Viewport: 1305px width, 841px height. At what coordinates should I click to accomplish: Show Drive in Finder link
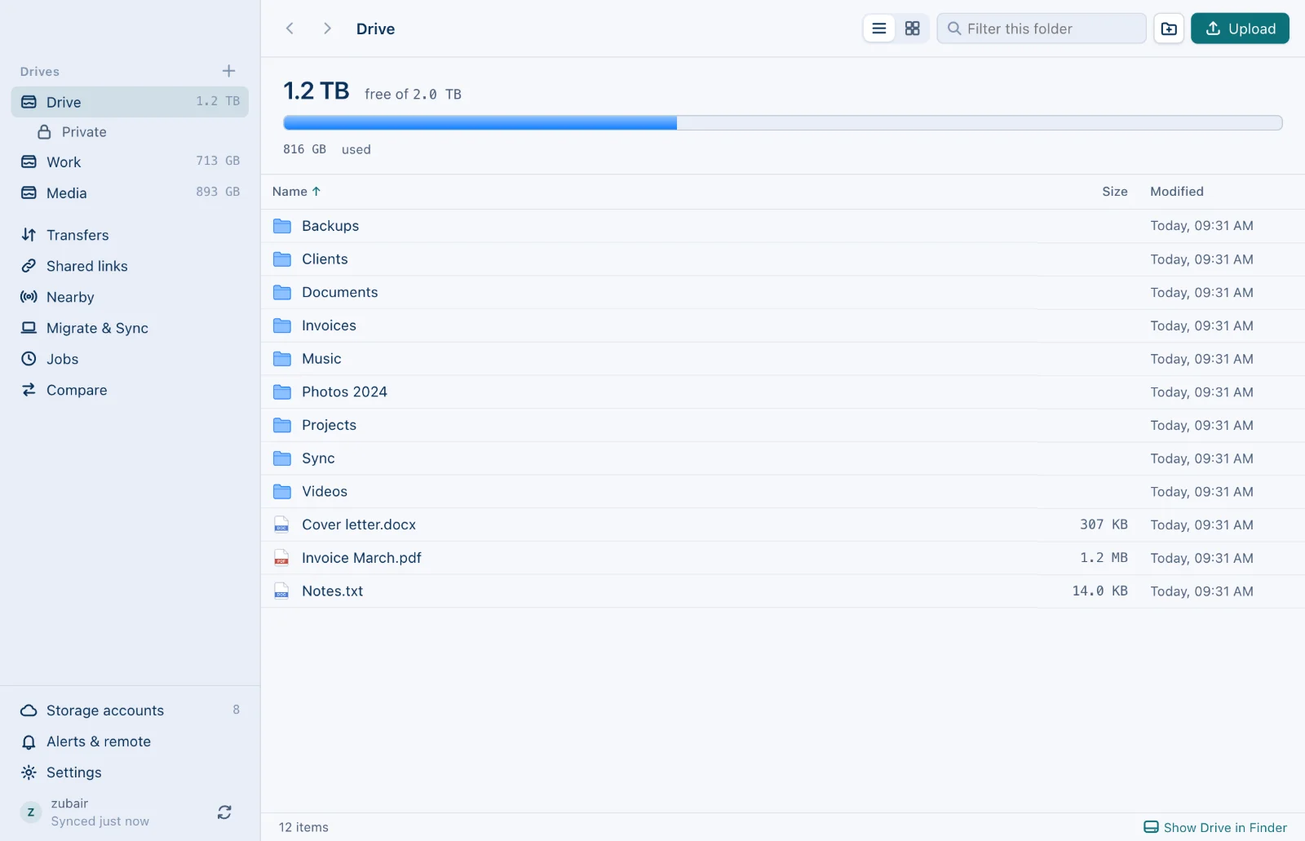[1215, 827]
